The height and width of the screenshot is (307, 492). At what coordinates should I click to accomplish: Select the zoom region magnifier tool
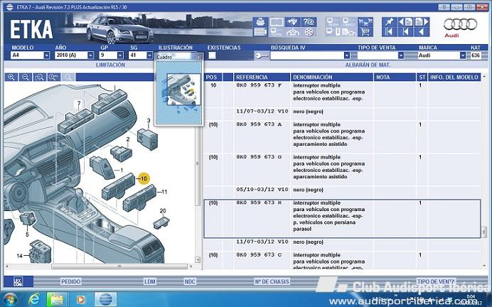coord(40,77)
